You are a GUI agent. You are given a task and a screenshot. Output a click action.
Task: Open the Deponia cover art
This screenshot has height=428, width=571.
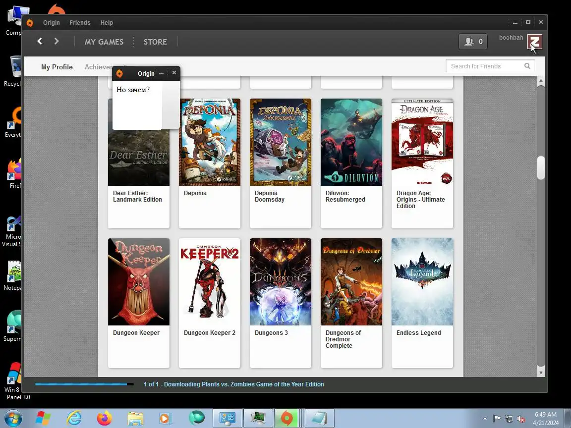(210, 142)
